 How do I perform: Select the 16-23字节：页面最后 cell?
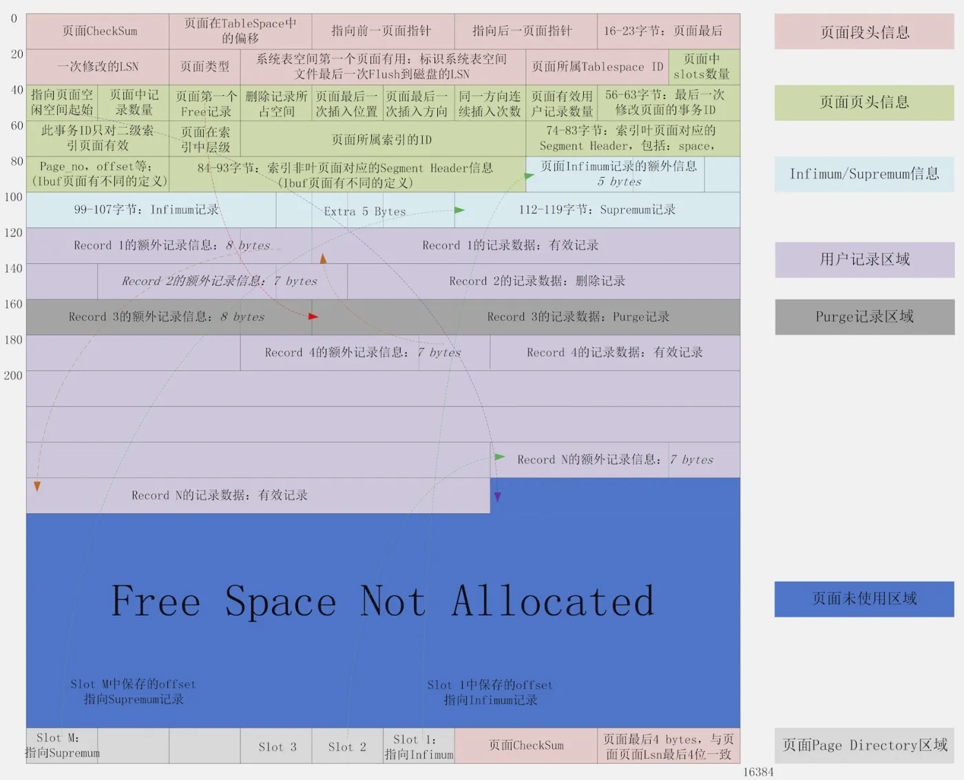[669, 31]
